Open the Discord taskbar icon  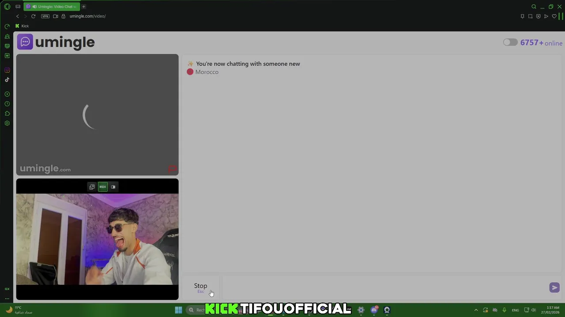(374, 310)
